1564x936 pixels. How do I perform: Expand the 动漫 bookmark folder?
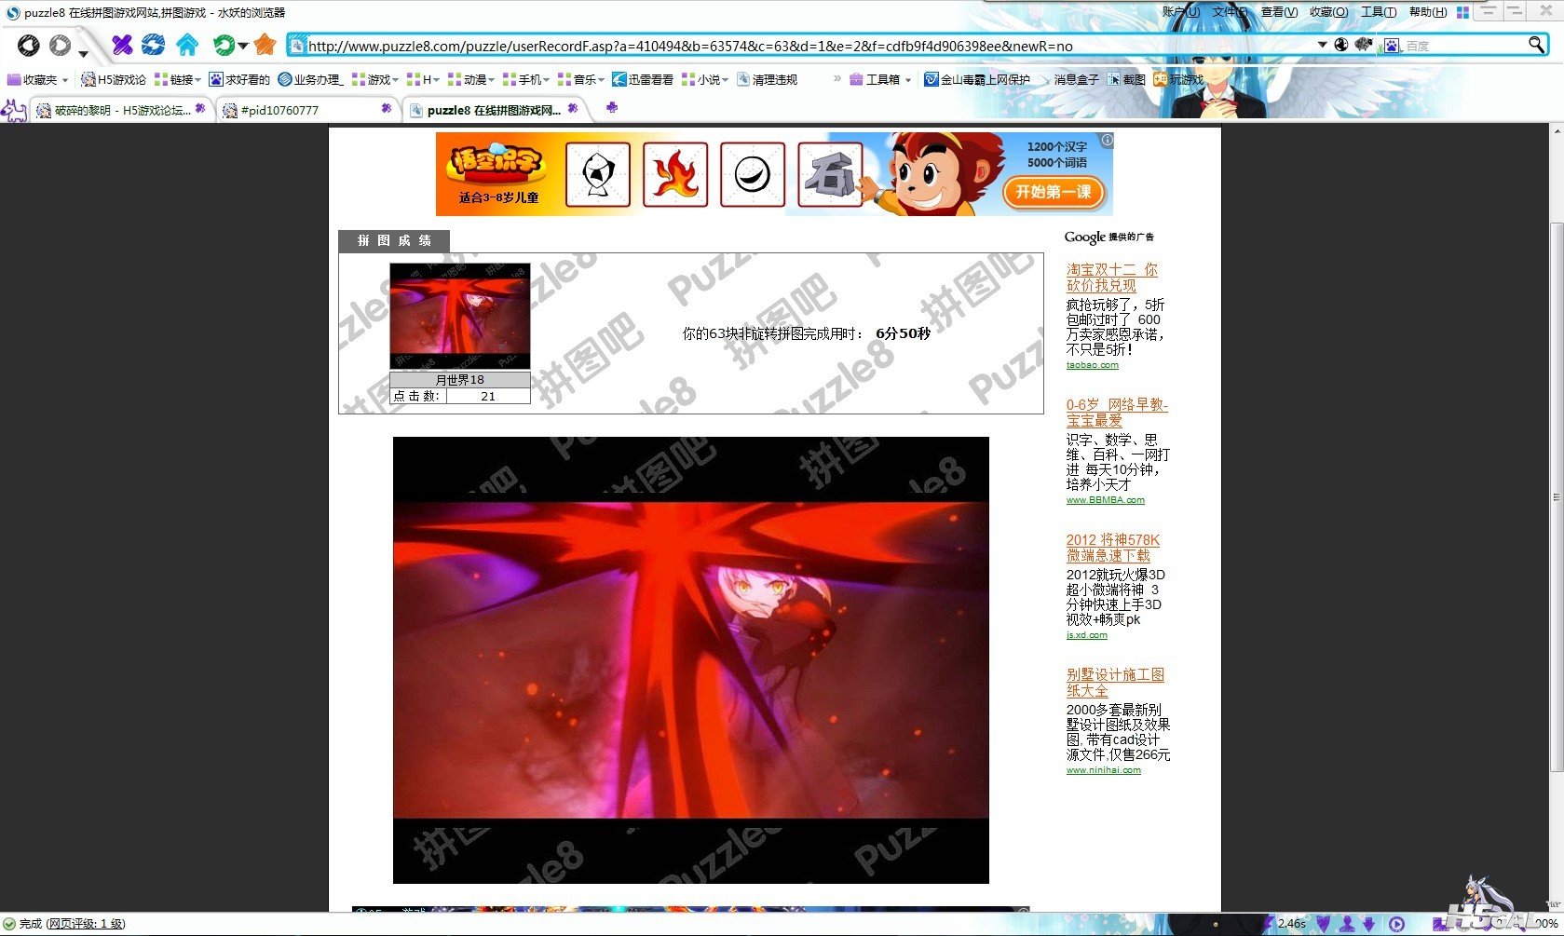(x=471, y=80)
